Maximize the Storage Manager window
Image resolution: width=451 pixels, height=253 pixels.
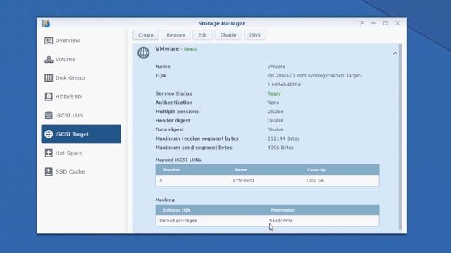pos(385,23)
